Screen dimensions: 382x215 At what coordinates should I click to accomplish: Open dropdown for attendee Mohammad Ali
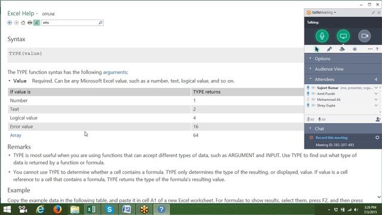376,100
